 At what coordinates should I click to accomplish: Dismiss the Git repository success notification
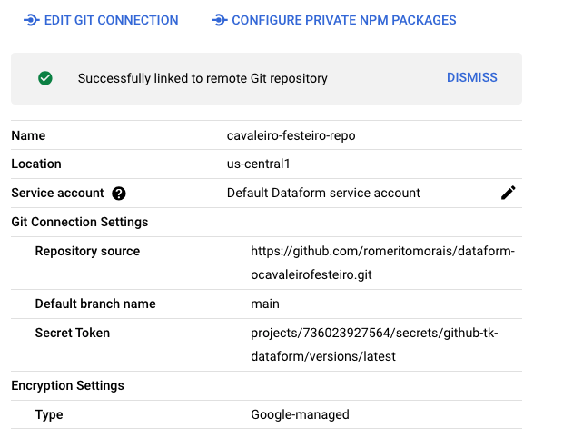[471, 78]
